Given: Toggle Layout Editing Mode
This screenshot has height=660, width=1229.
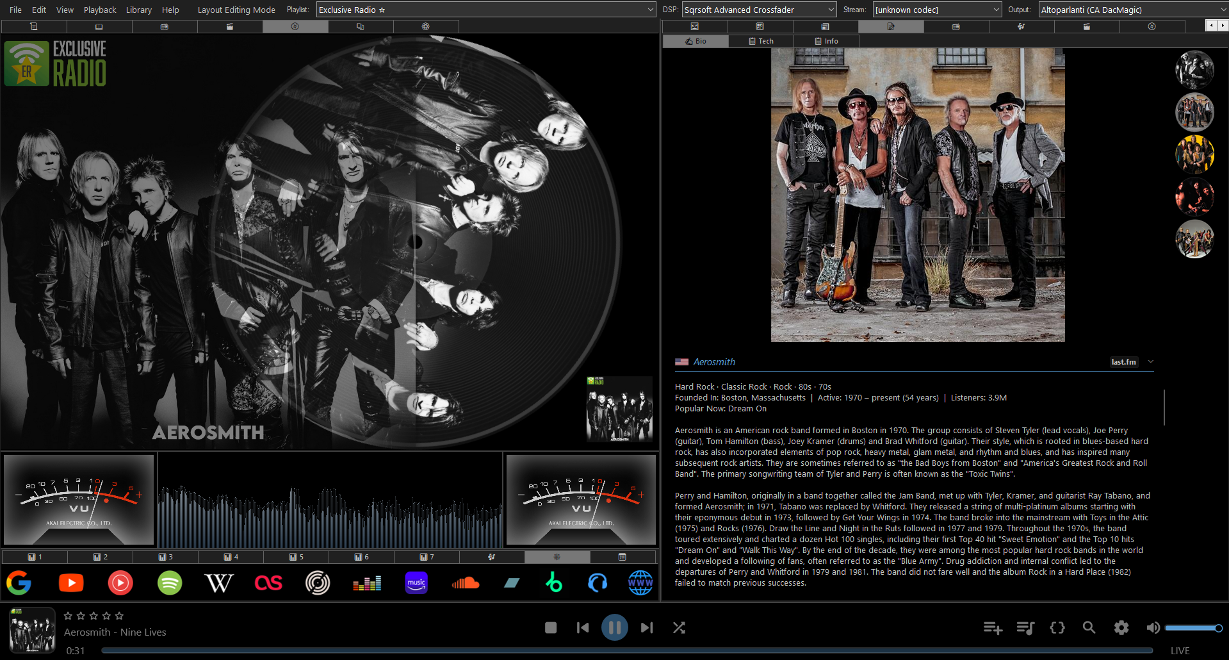Looking at the screenshot, I should click(x=236, y=10).
